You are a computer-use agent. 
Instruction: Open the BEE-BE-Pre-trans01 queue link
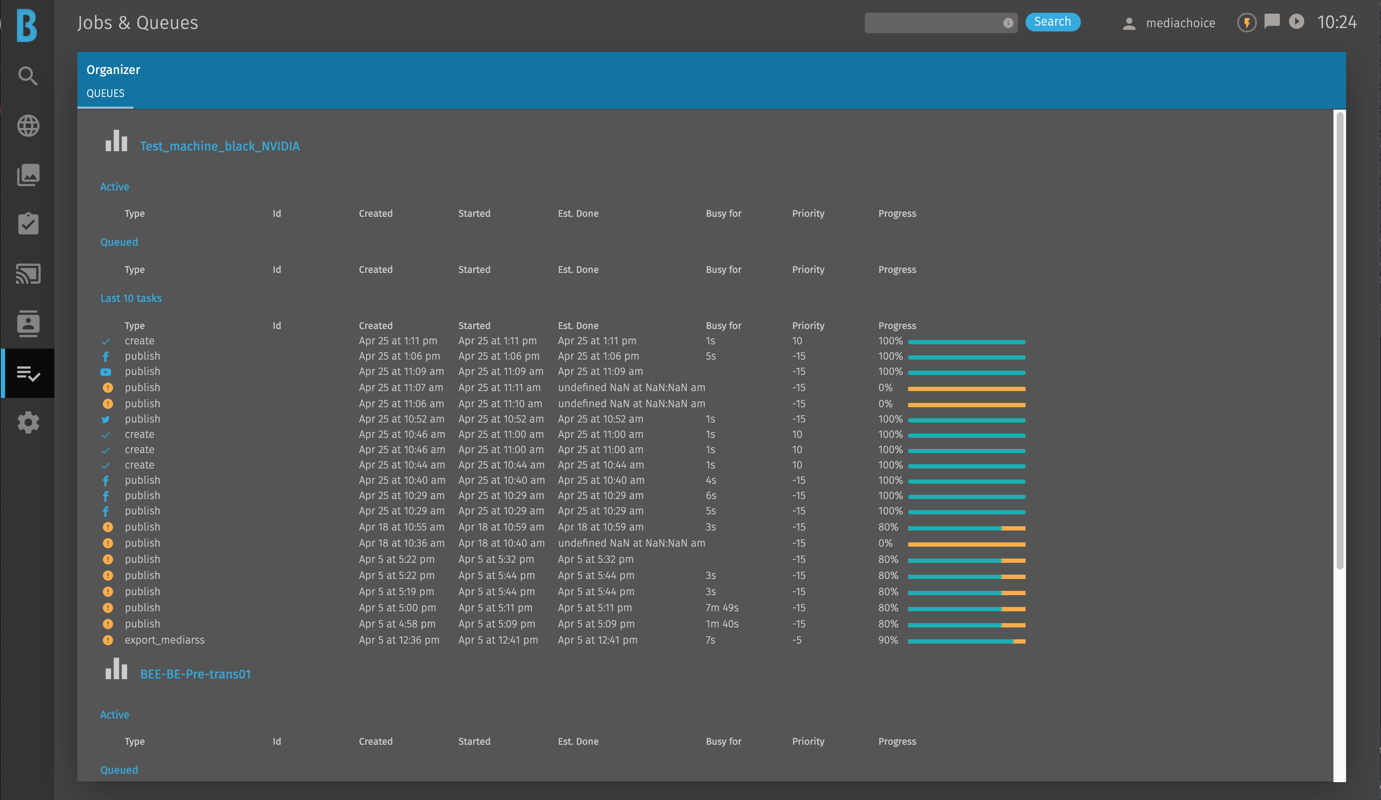point(195,674)
